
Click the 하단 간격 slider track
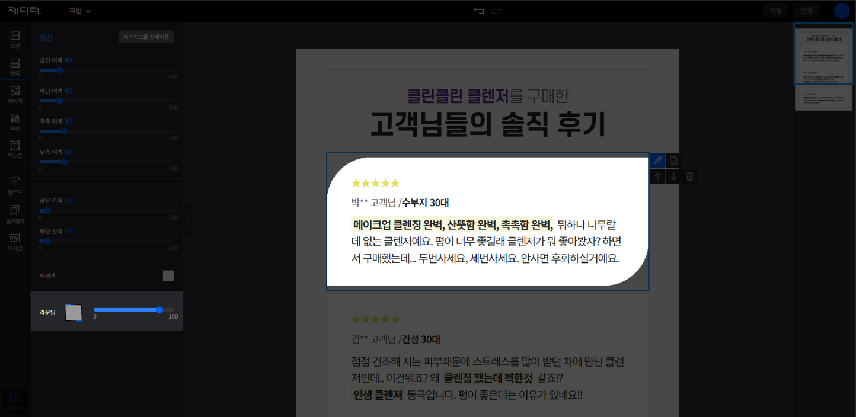pos(107,242)
